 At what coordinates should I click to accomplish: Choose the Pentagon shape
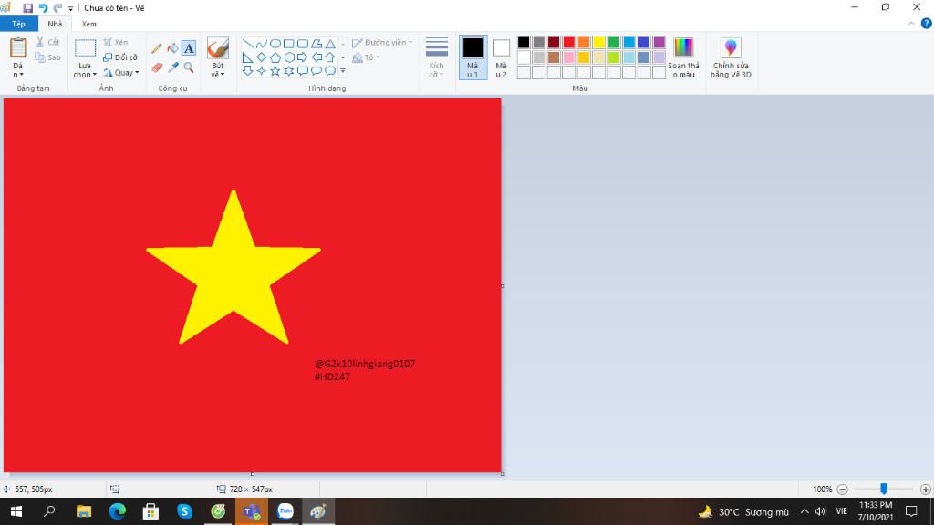[x=275, y=57]
